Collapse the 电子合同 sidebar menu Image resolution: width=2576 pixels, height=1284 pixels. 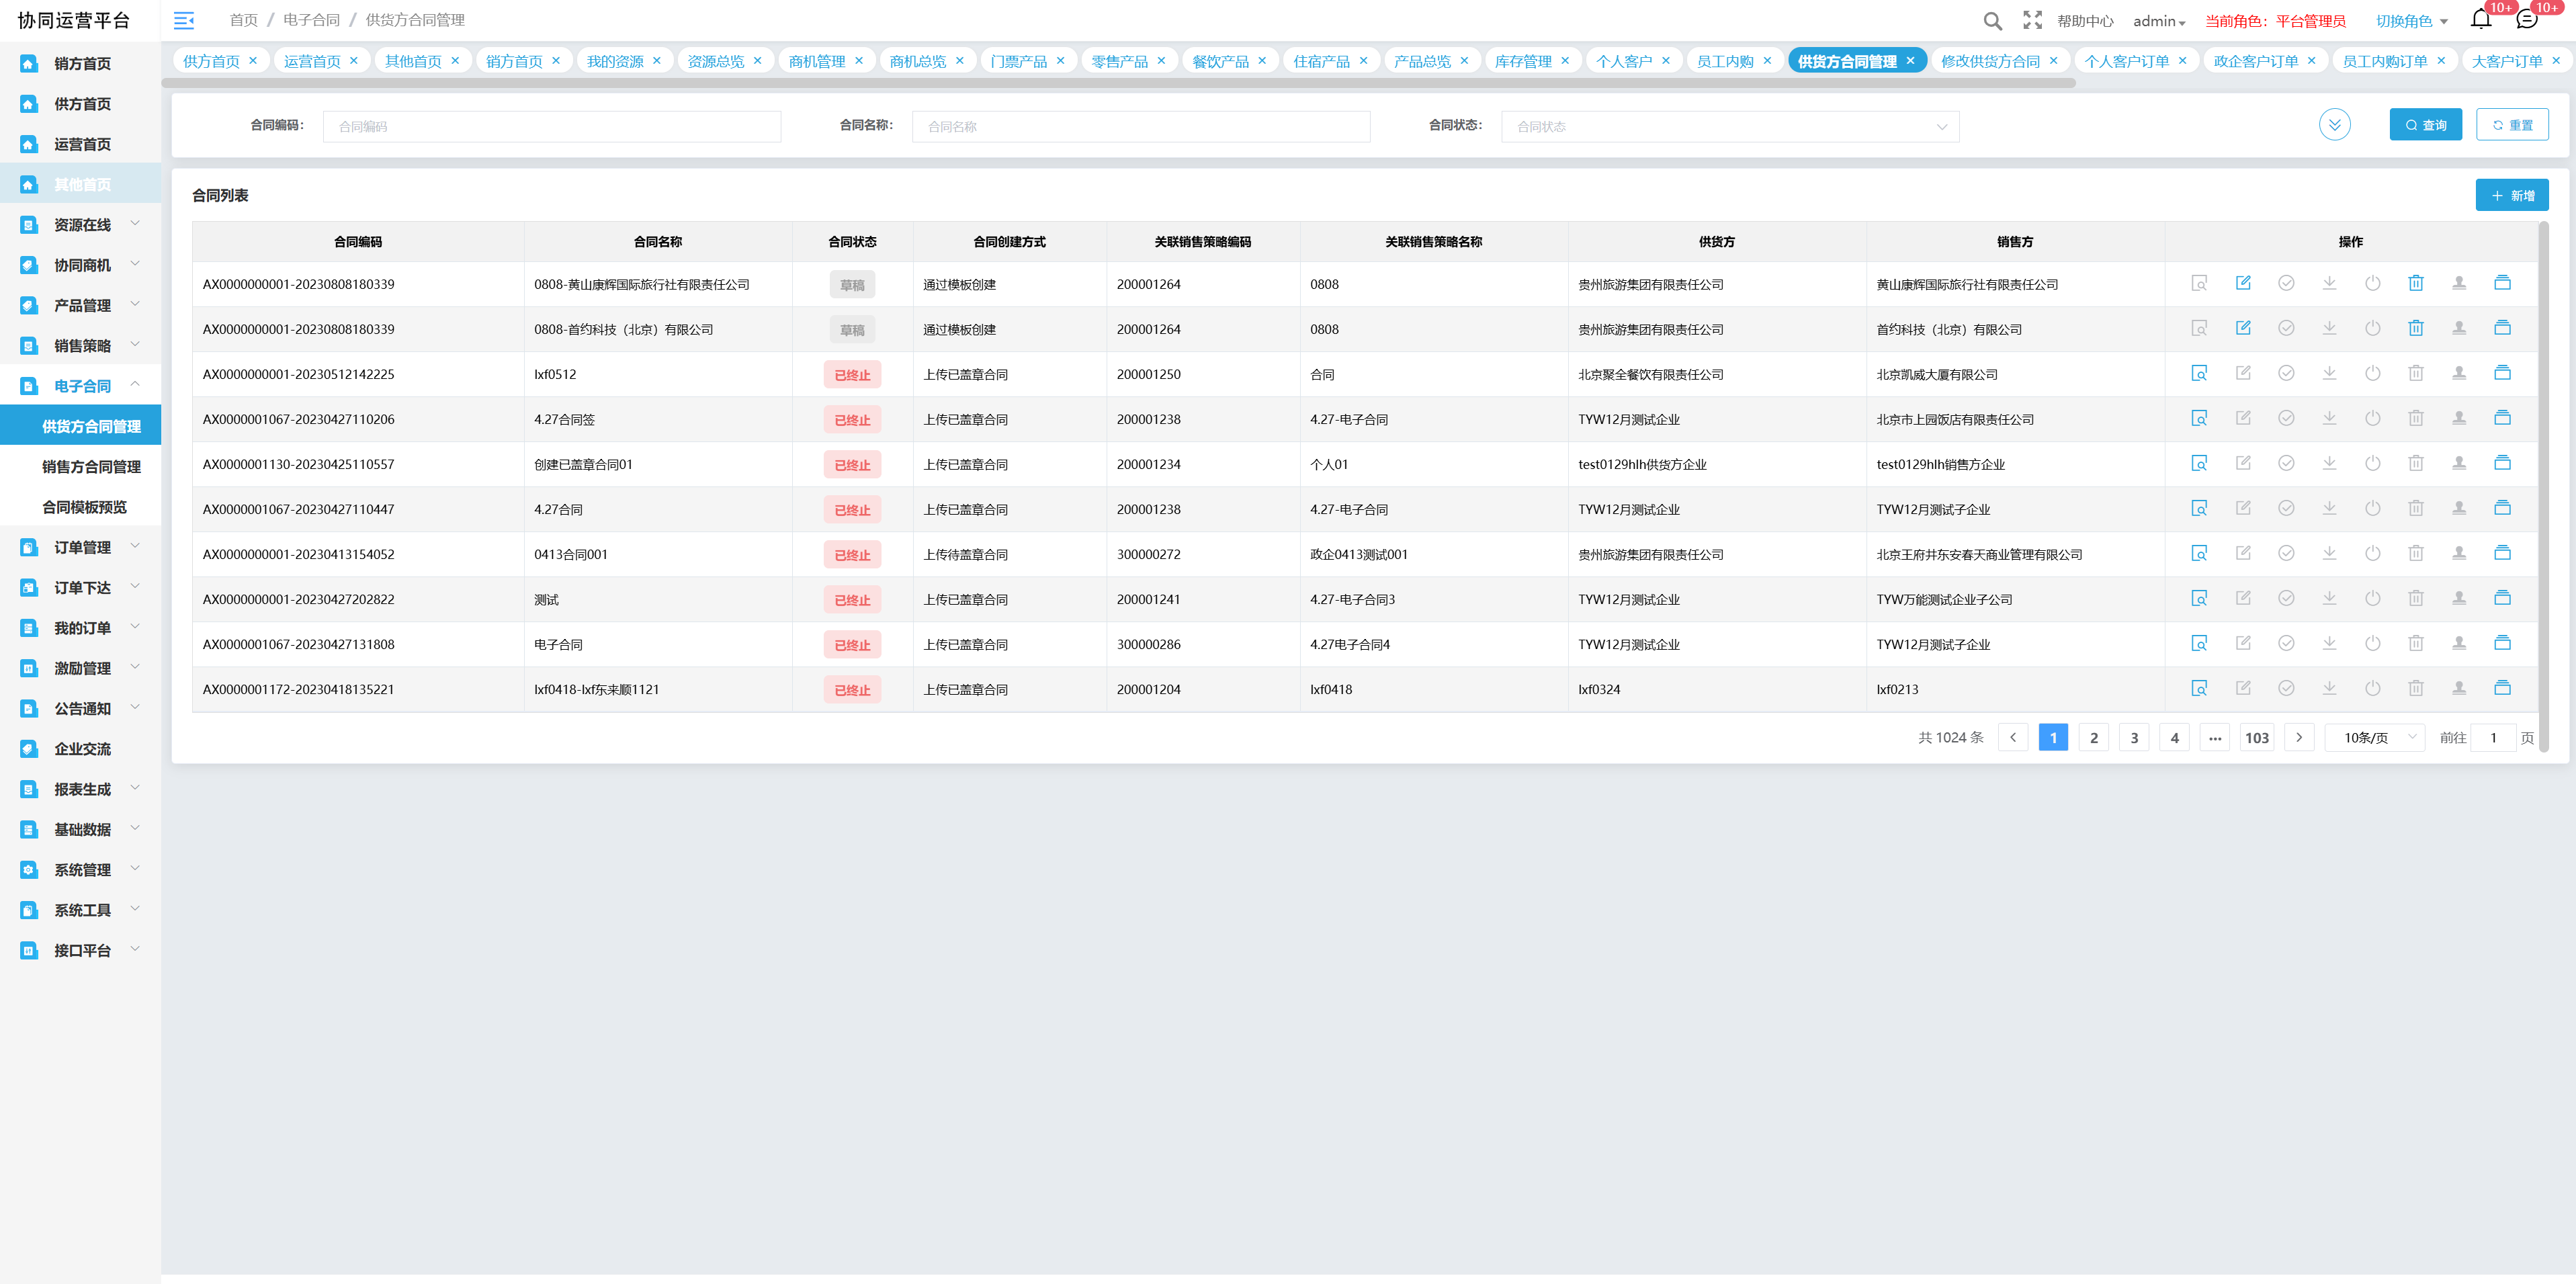[x=82, y=386]
